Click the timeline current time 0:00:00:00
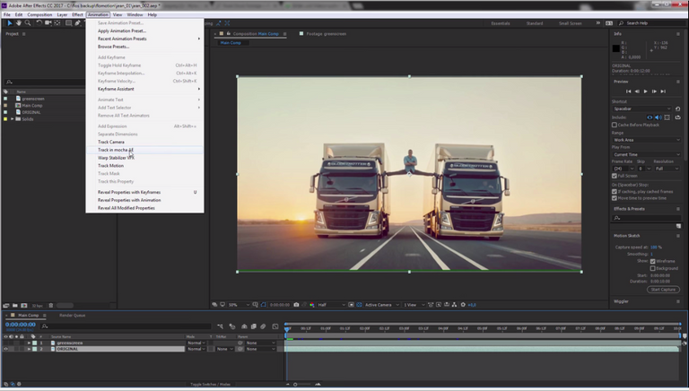Screen dimensions: 689x391 click(21, 325)
